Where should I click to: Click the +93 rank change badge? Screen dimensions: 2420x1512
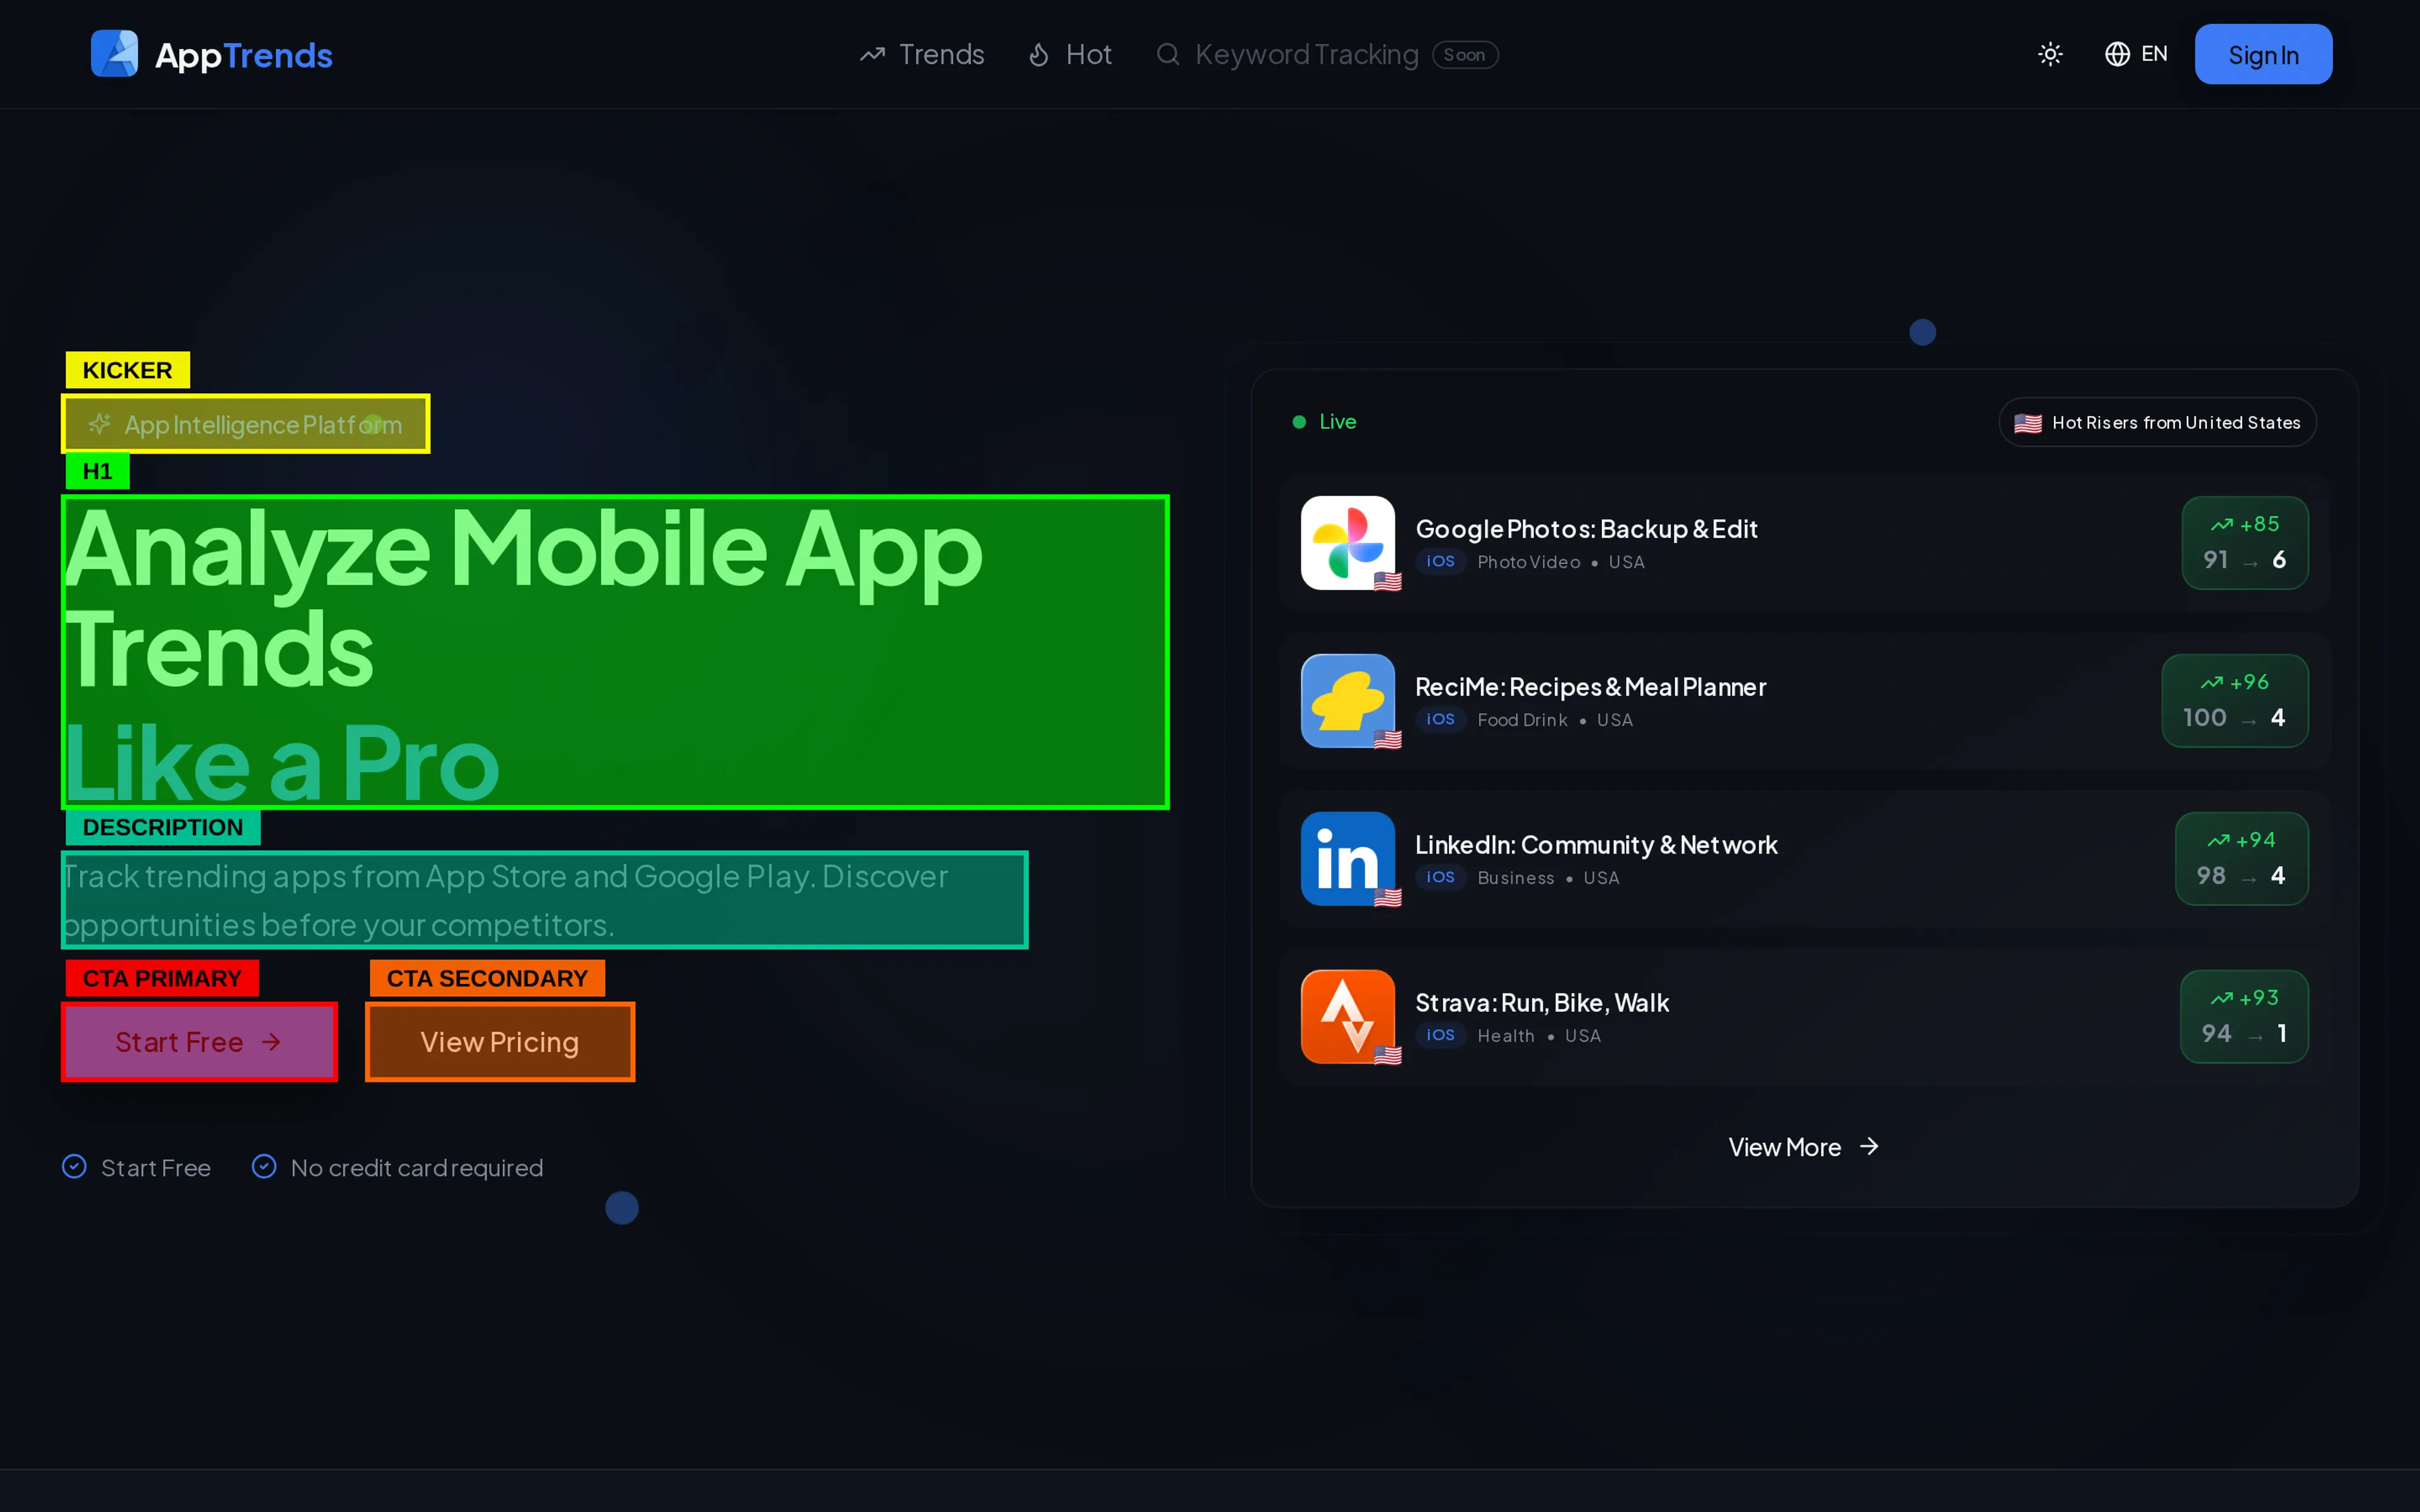(x=2244, y=1017)
